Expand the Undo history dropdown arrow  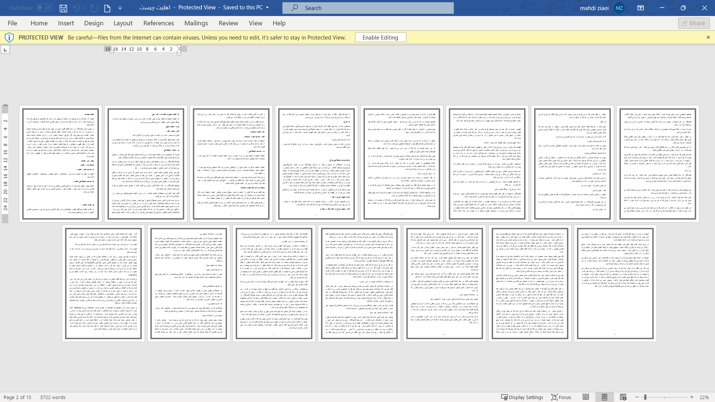(x=84, y=8)
